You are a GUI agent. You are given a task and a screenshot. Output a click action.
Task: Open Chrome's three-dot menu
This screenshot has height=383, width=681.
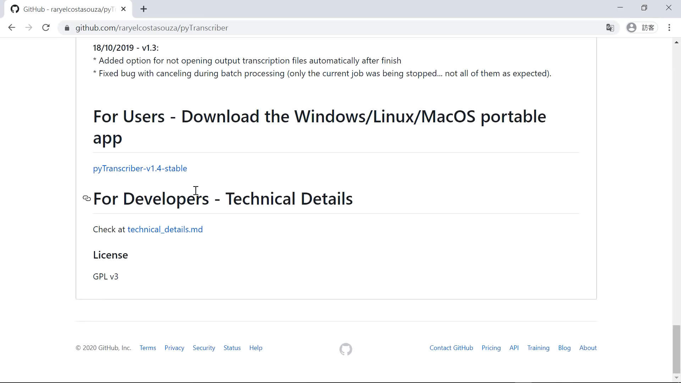(669, 28)
